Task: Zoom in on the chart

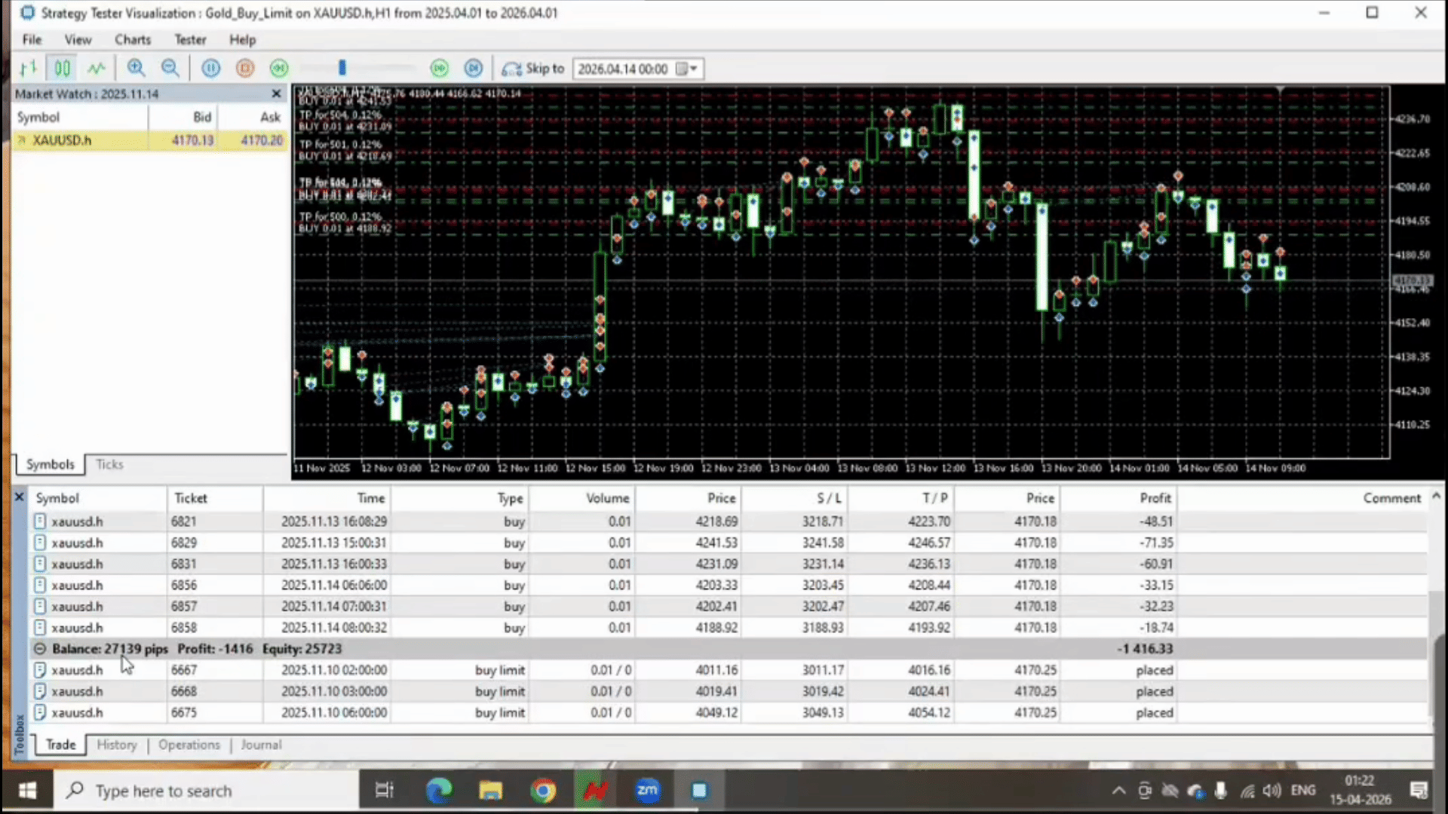Action: (136, 69)
